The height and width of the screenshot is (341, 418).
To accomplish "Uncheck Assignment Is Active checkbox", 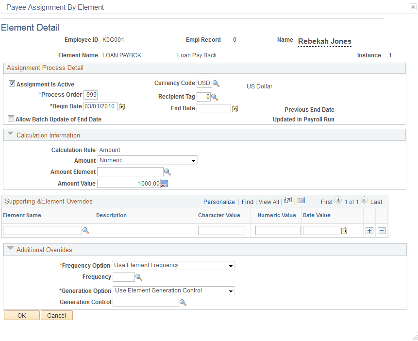I will pyautogui.click(x=12, y=84).
